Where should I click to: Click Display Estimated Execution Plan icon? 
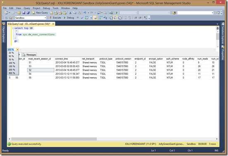tap(86, 18)
